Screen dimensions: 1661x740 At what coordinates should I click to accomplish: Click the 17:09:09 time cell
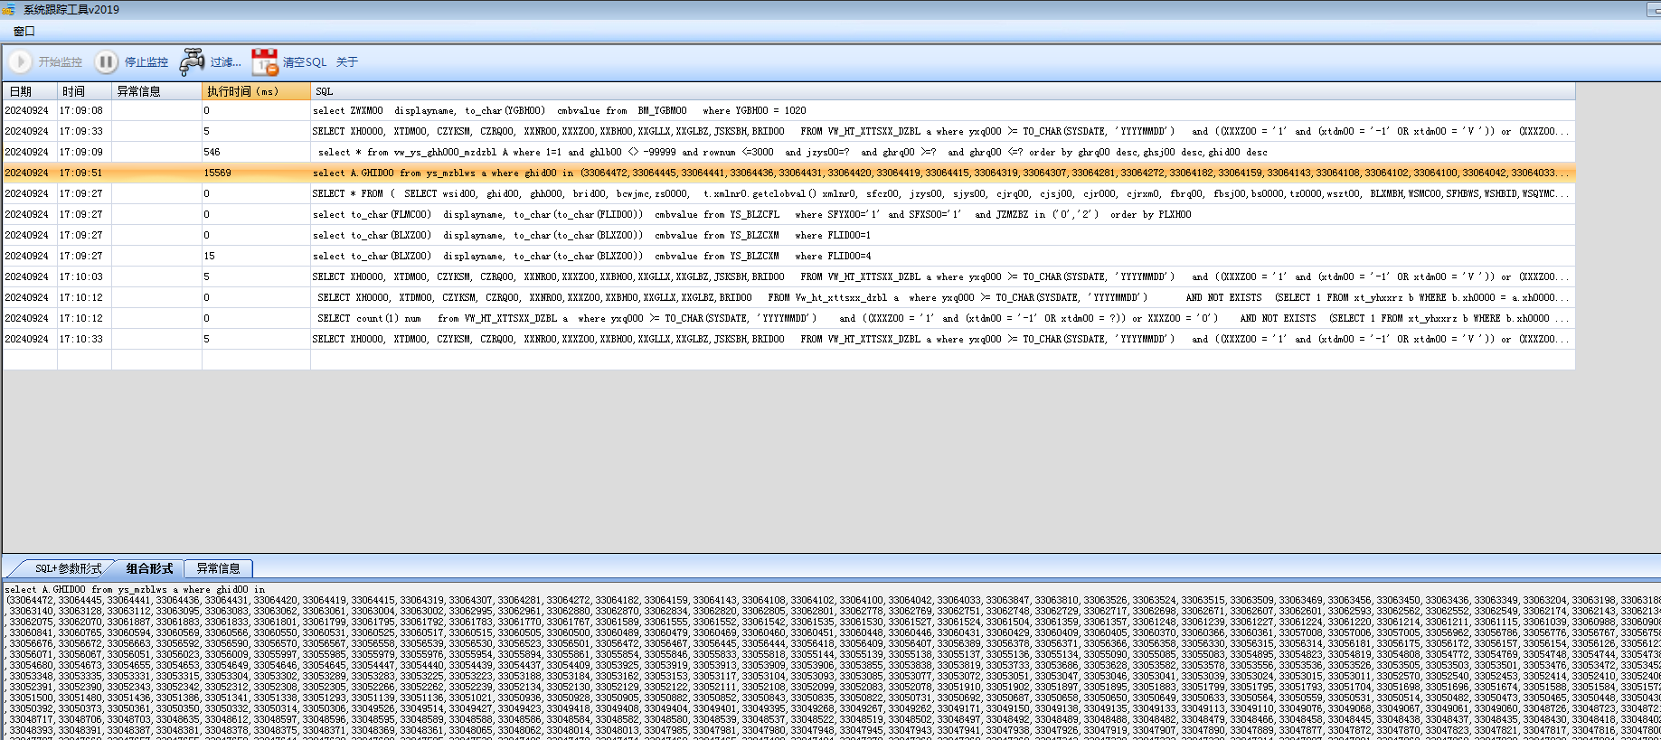tap(84, 152)
